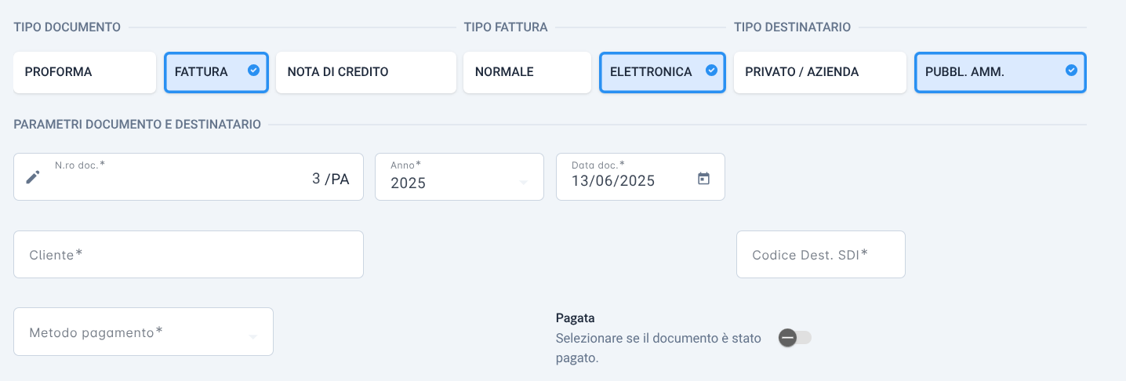Image resolution: width=1126 pixels, height=381 pixels.
Task: Choose NORMALE invoice type
Action: (x=527, y=72)
